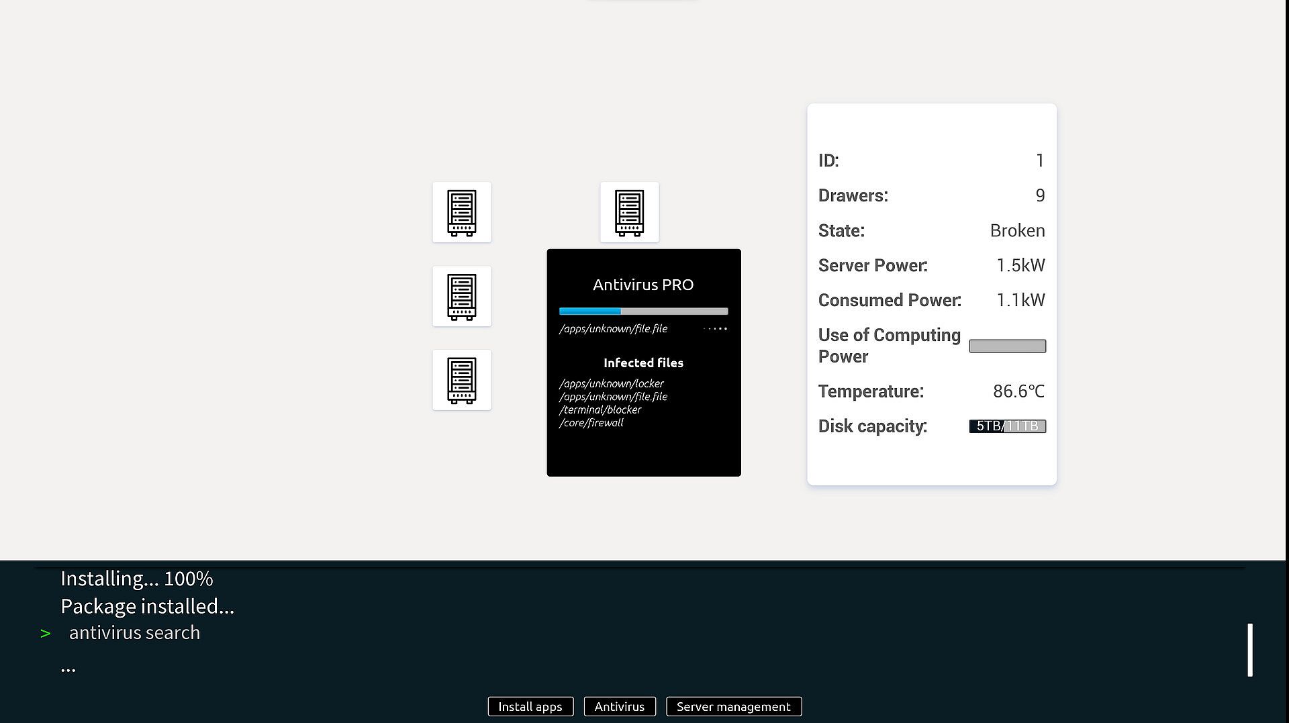Screen dimensions: 1289x723
Task: Click the Install apps button
Action: [530, 706]
